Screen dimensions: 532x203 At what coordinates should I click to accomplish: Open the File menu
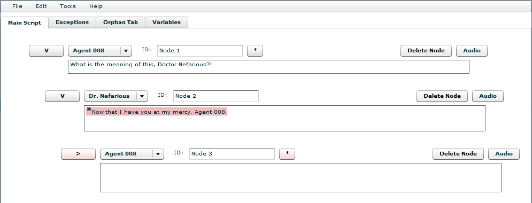point(17,6)
